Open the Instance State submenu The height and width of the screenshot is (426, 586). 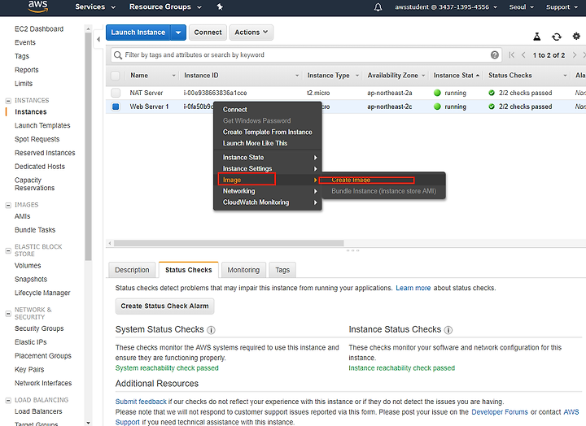pyautogui.click(x=267, y=158)
